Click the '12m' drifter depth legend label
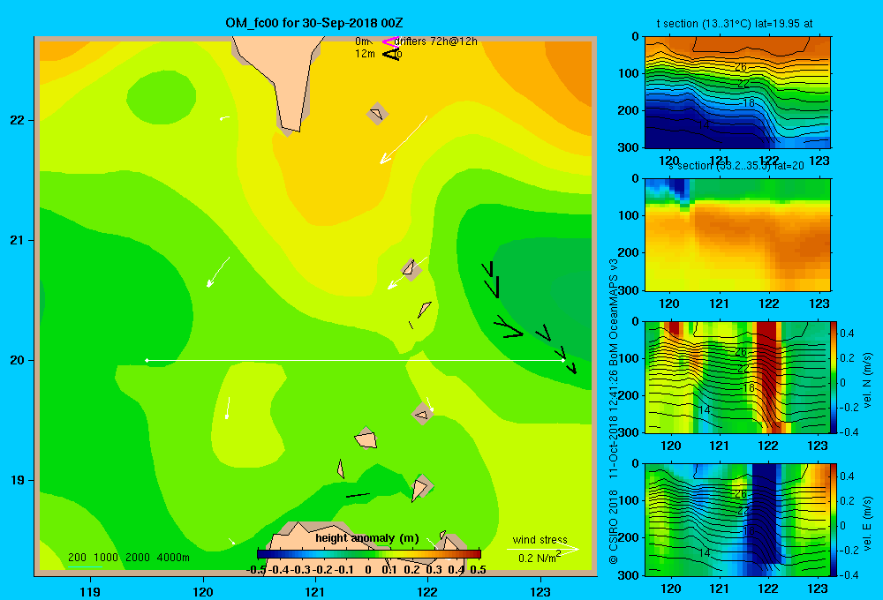 click(x=365, y=54)
